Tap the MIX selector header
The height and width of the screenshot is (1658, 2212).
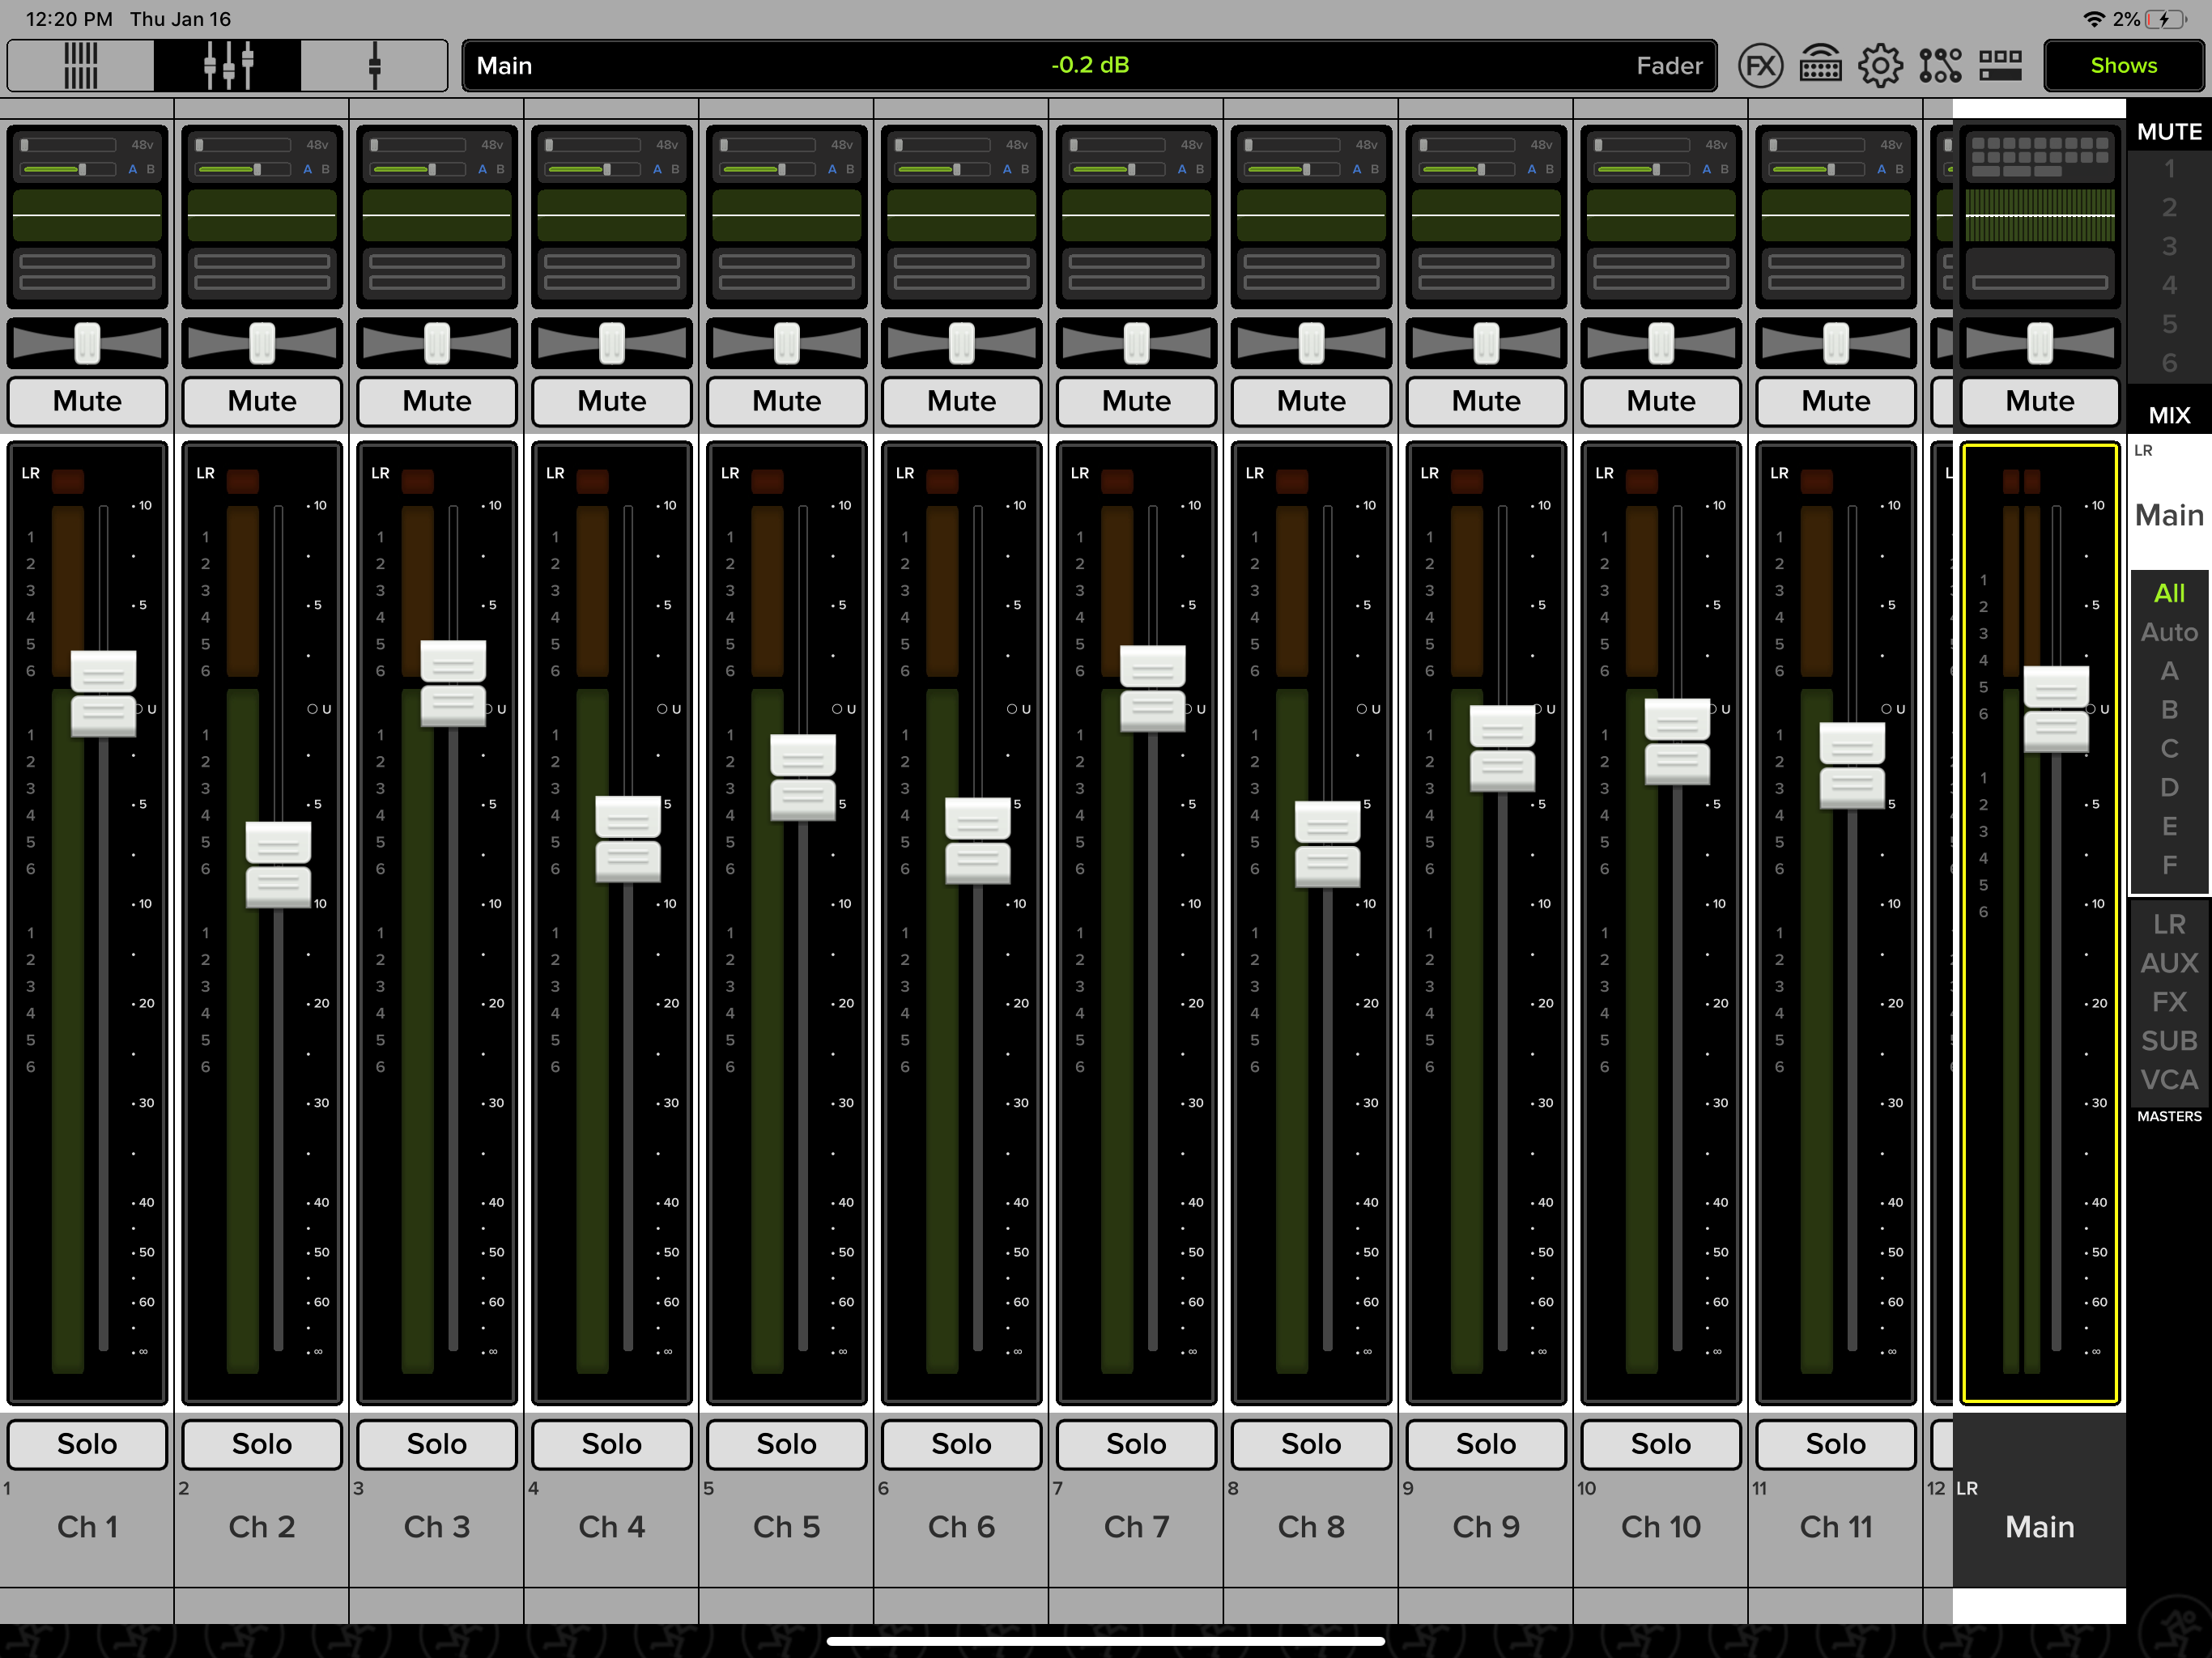tap(2168, 415)
